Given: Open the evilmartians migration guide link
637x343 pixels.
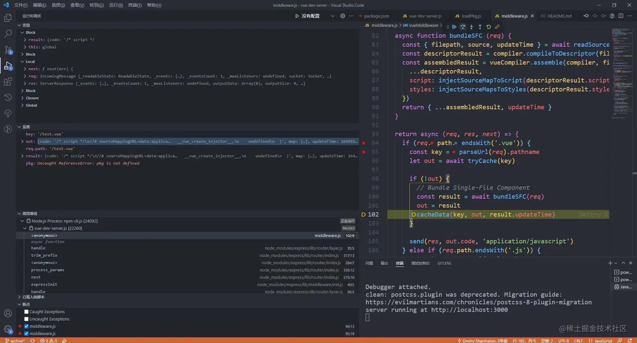Looking at the screenshot, I should [x=479, y=302].
